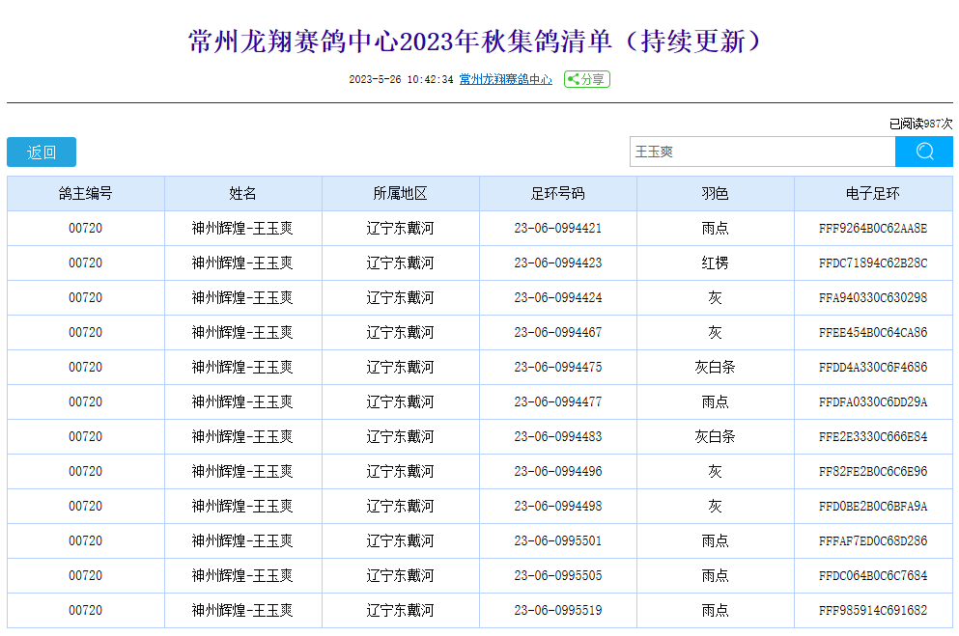This screenshot has height=636, width=959.
Task: Select ring number 23-06-0994475 cell
Action: coord(557,368)
